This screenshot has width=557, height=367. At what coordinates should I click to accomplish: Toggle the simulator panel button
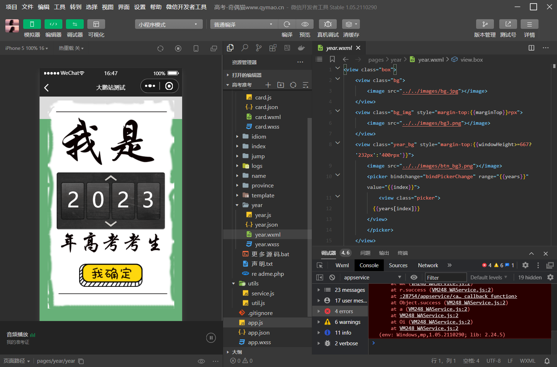pyautogui.click(x=32, y=24)
